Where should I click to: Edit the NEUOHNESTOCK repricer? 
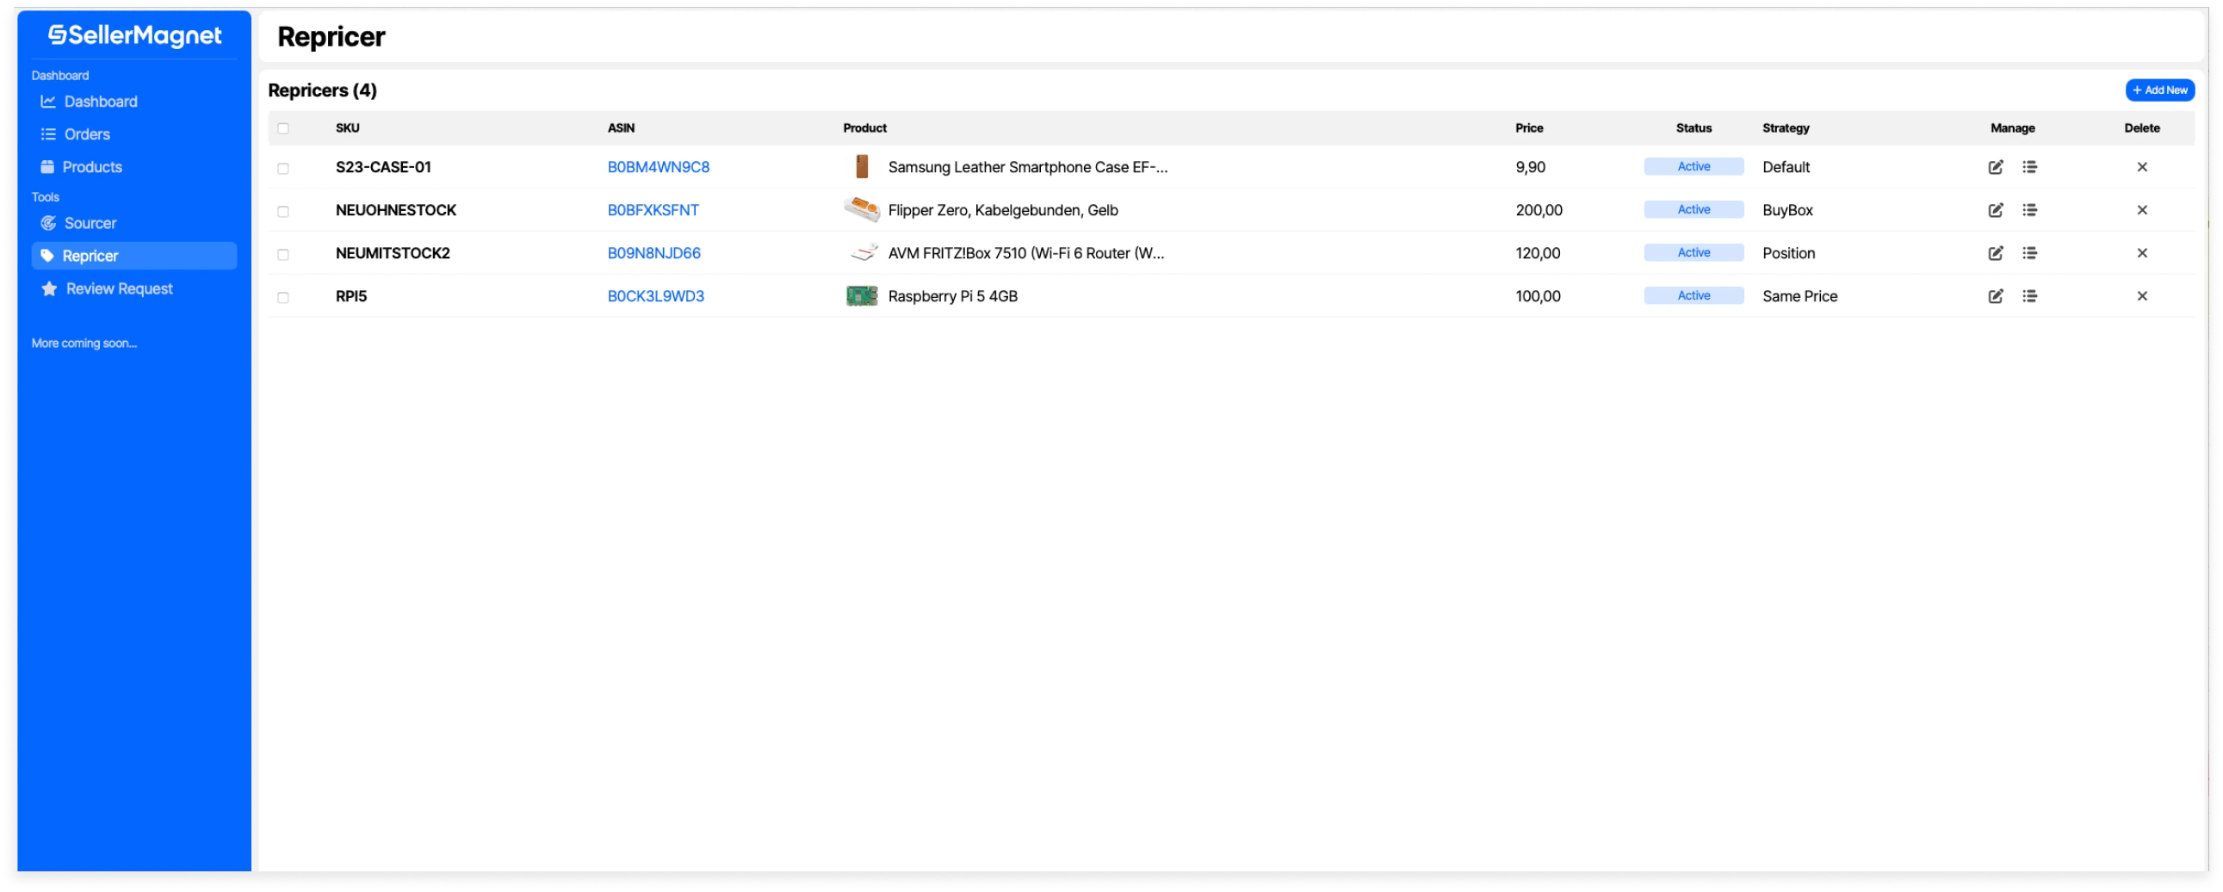click(1995, 210)
